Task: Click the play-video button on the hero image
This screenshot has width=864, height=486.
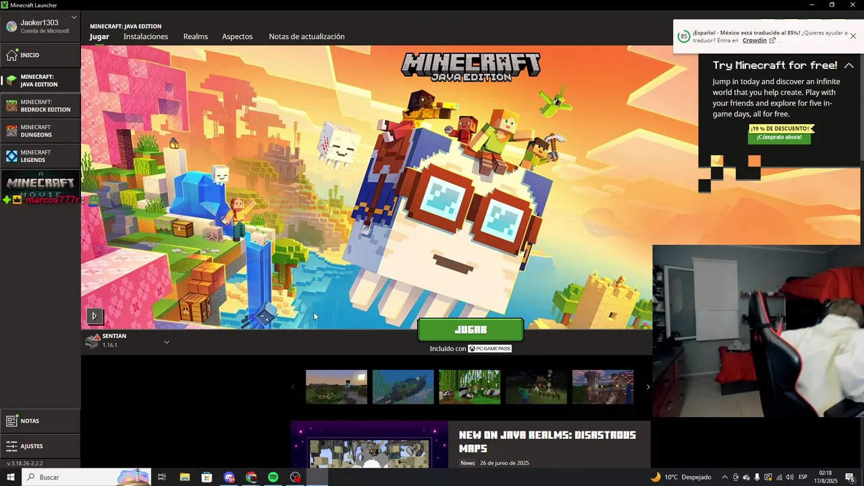Action: (94, 315)
